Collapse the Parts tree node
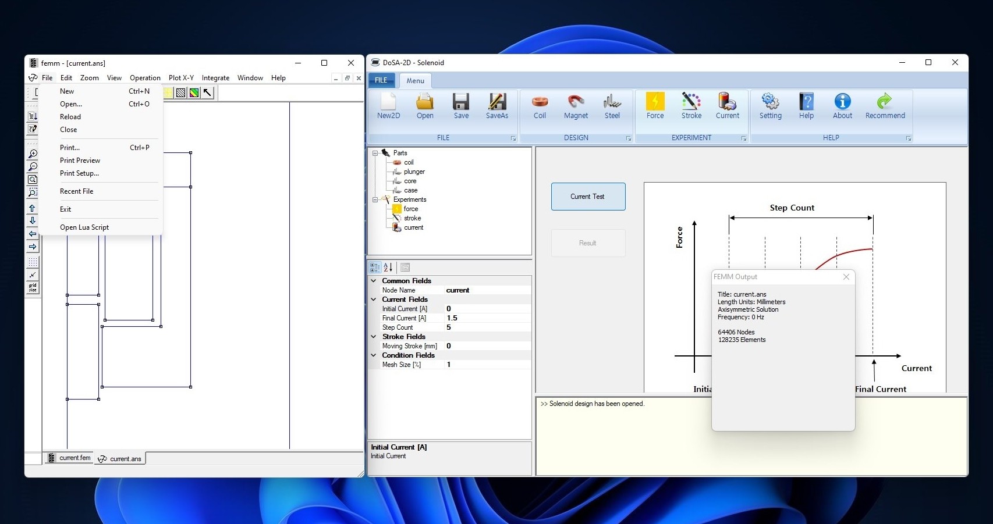 point(375,153)
